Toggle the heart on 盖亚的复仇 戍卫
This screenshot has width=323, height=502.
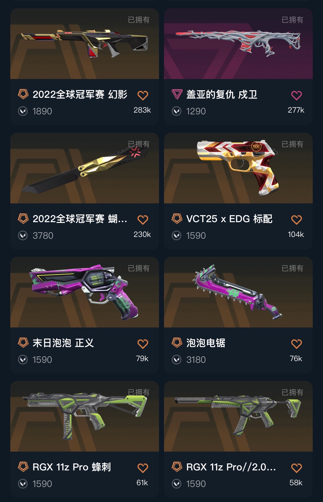click(296, 95)
